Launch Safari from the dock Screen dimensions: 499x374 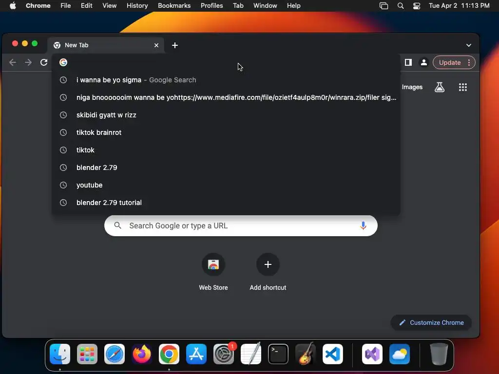[x=115, y=354]
